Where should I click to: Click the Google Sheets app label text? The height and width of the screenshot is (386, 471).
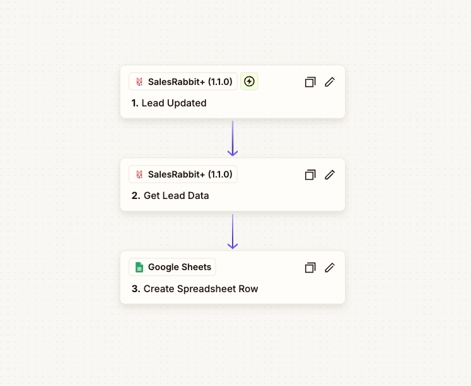point(179,268)
